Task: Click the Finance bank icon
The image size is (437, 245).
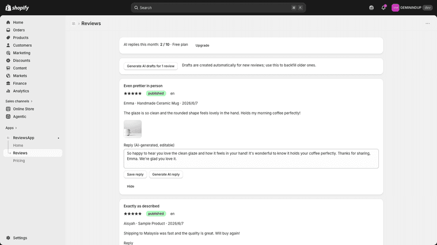Action: 8,84
